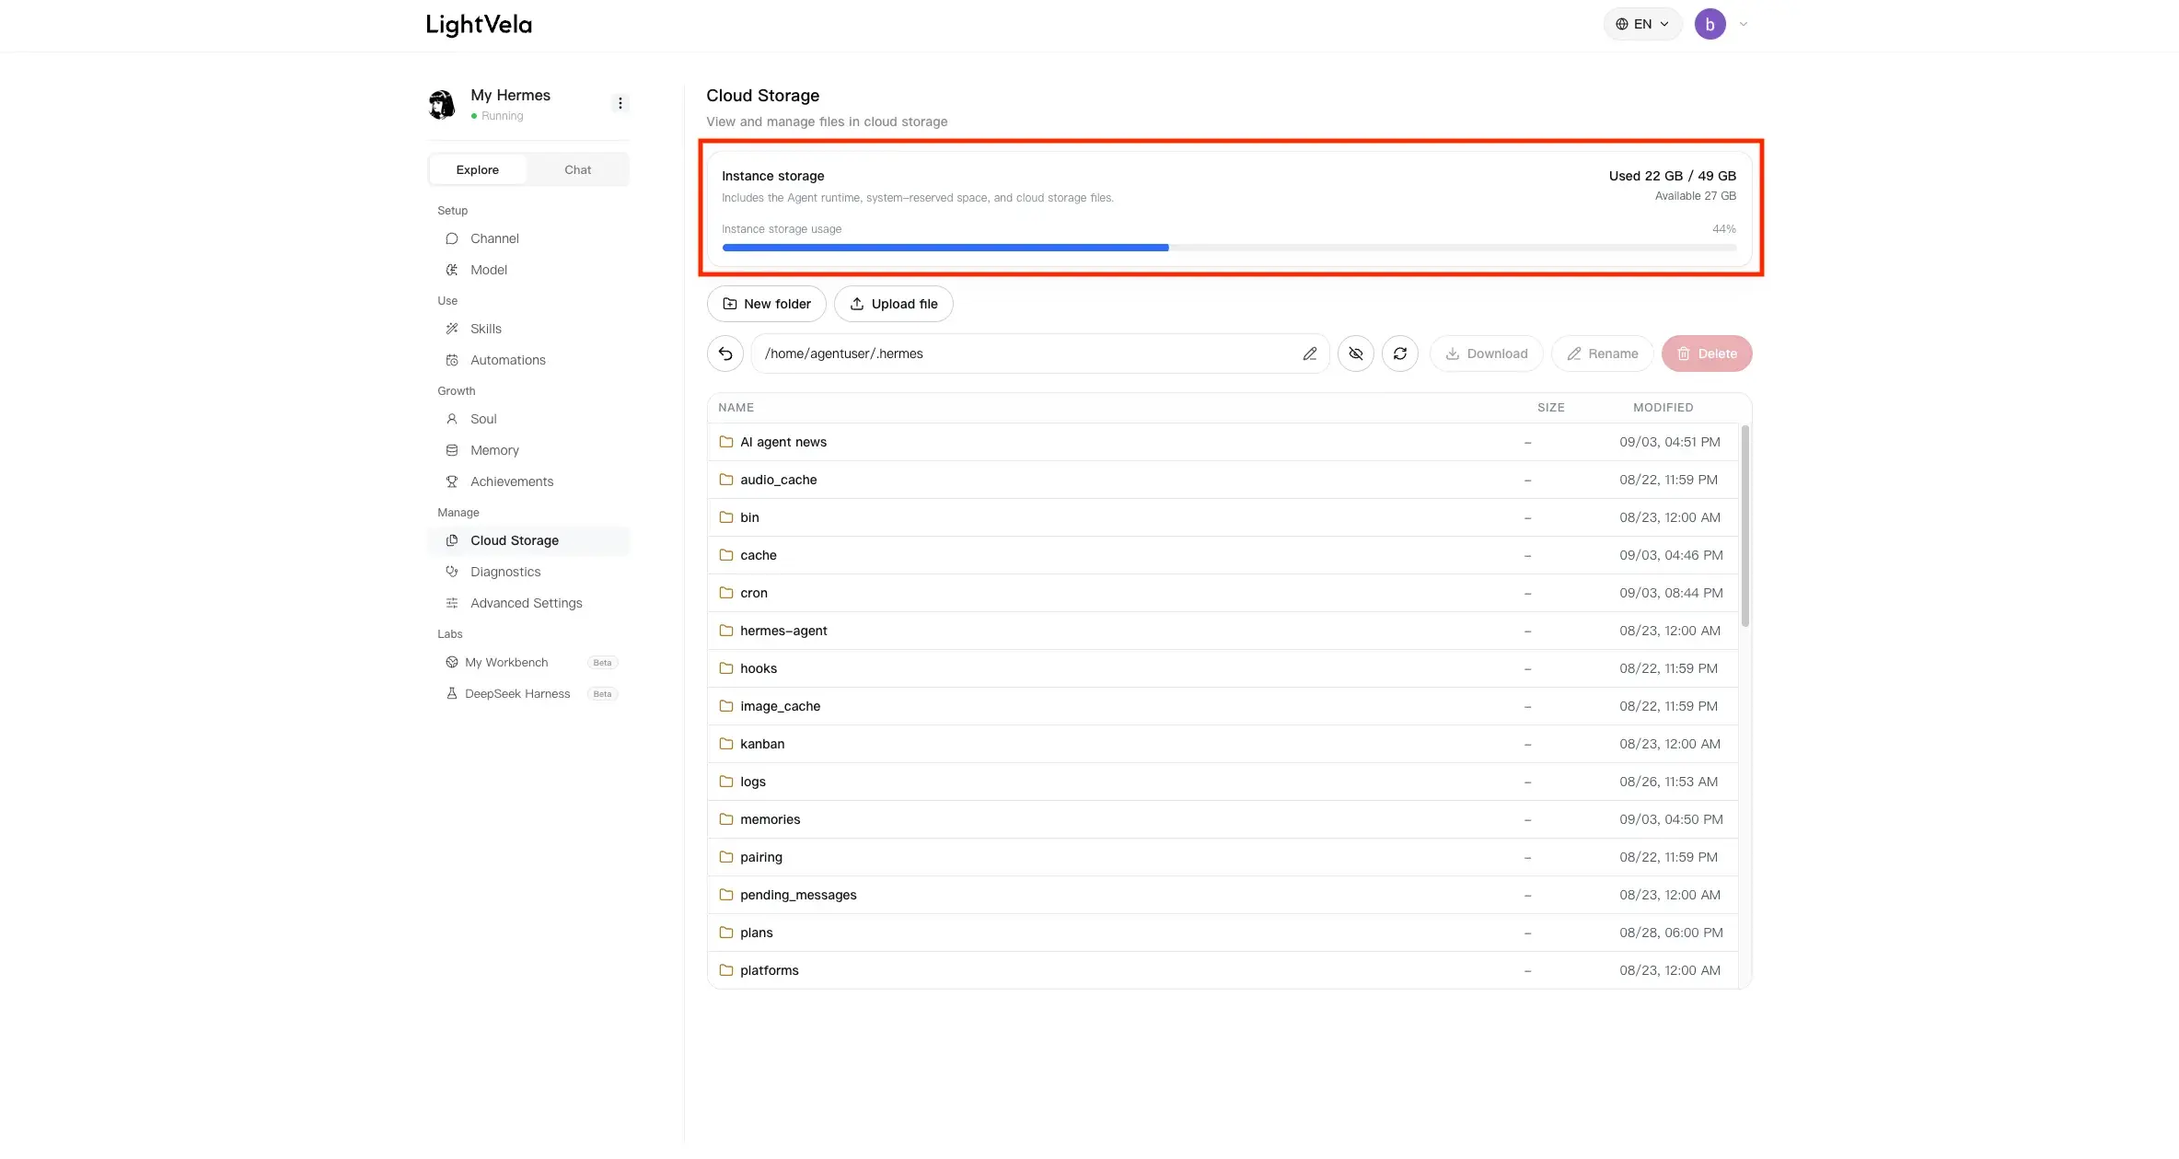The image size is (2179, 1159).
Task: Click the red Delete button
Action: point(1706,353)
